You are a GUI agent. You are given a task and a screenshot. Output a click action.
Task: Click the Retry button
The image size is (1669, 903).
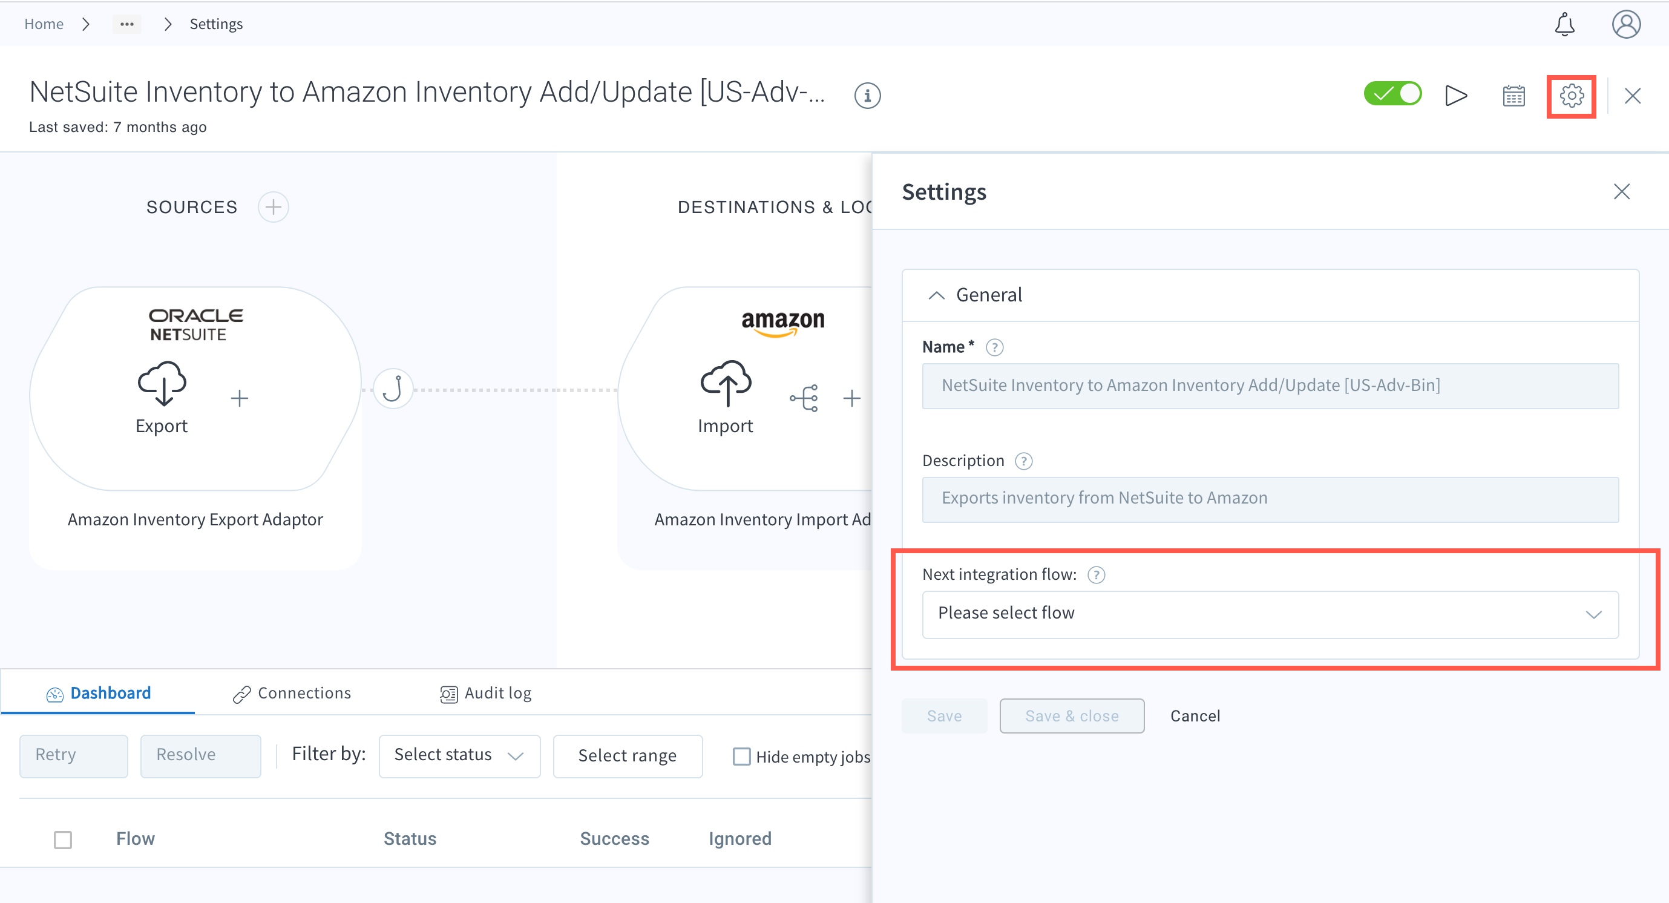click(x=73, y=756)
